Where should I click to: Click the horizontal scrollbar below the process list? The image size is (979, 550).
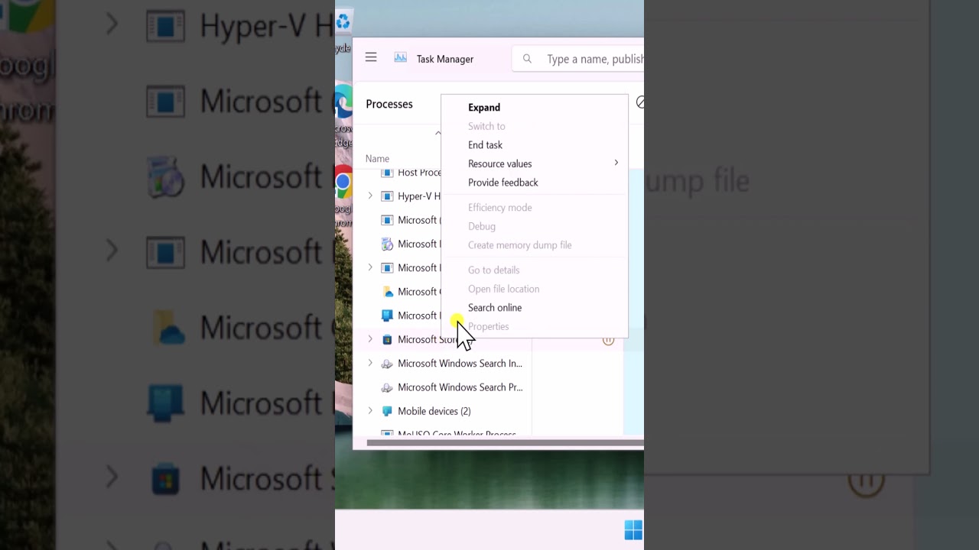[x=505, y=442]
